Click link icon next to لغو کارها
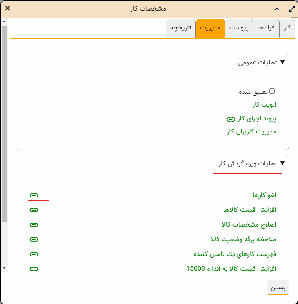 [34, 195]
